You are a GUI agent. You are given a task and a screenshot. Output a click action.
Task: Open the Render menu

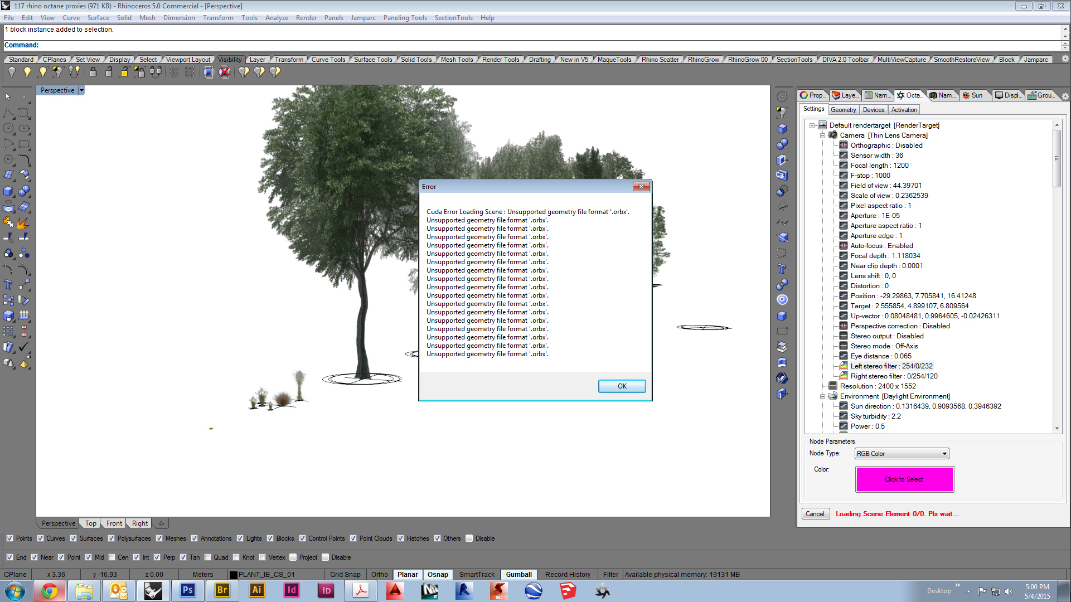306,18
